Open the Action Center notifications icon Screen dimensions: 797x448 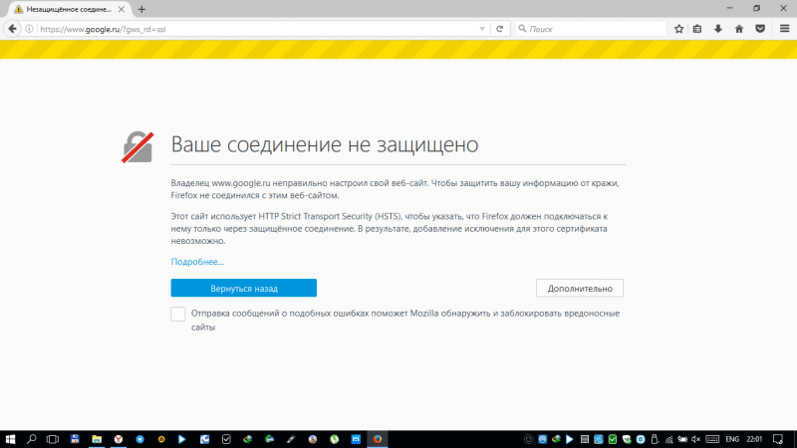click(778, 439)
